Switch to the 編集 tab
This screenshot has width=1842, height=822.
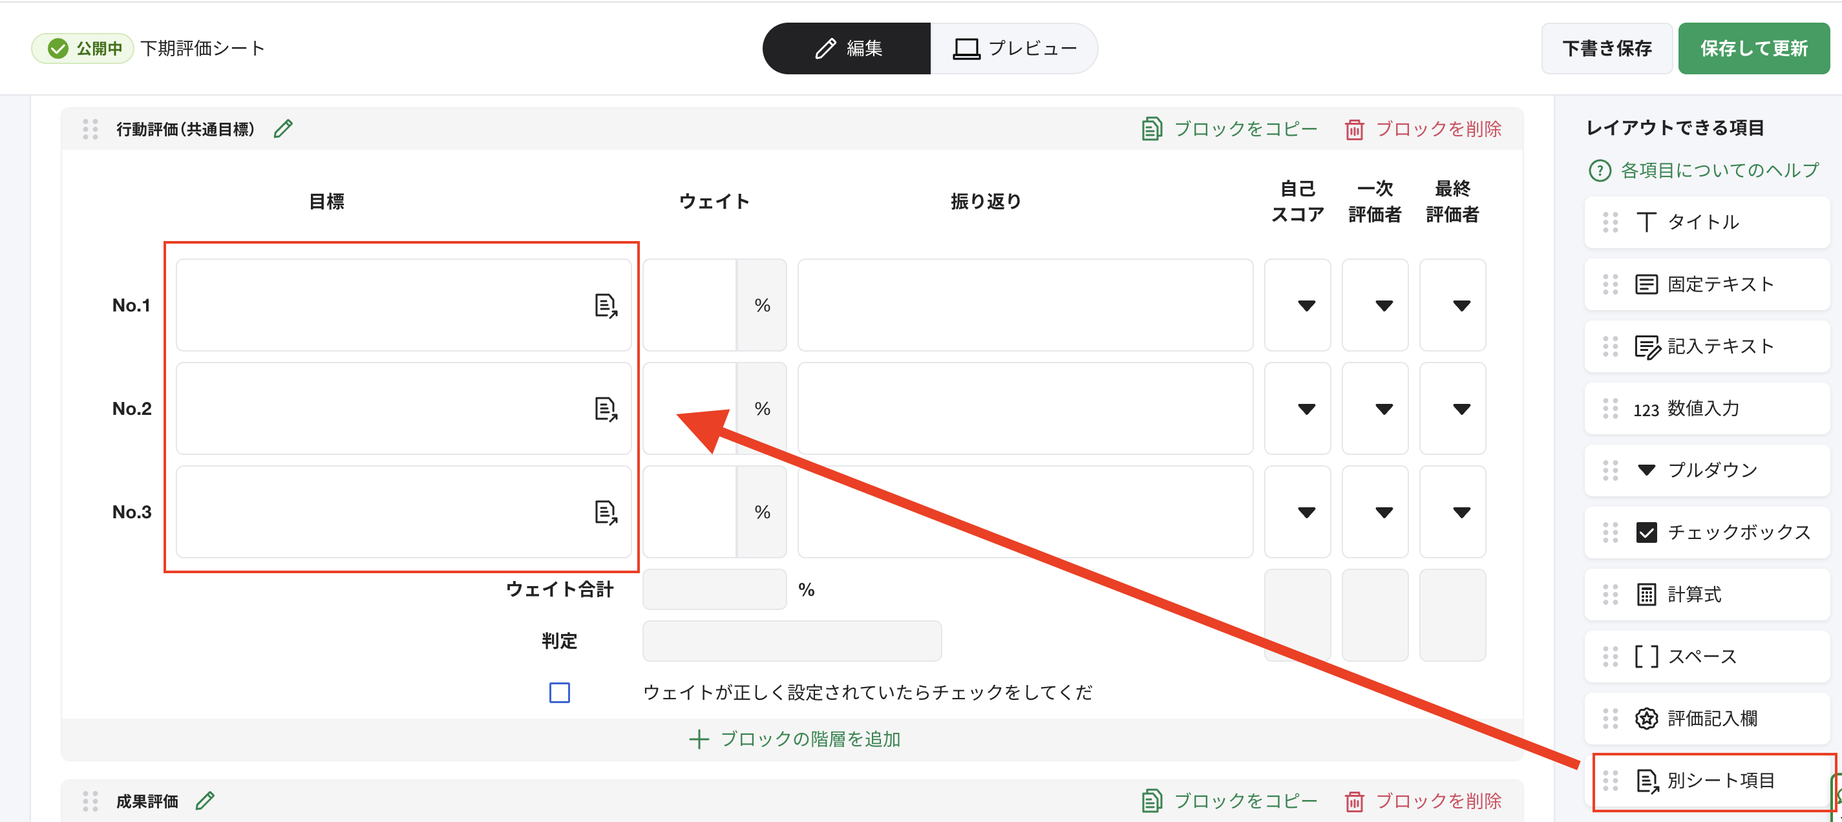click(x=846, y=48)
